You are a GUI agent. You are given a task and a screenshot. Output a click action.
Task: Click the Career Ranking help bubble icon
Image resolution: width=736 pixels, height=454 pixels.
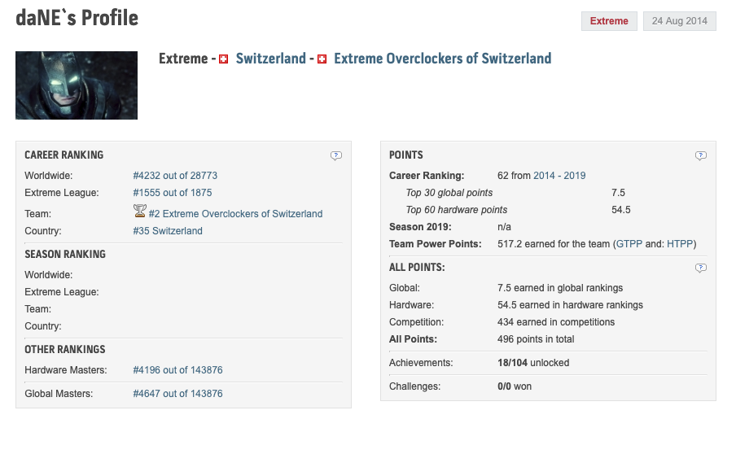tap(336, 155)
